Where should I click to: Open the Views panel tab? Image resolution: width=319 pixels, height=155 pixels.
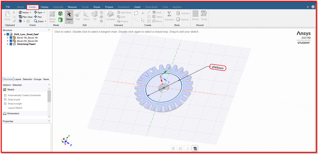coord(46,79)
